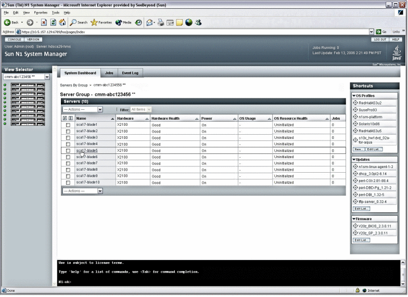
Task: Click the History icon
Action: tap(138, 23)
